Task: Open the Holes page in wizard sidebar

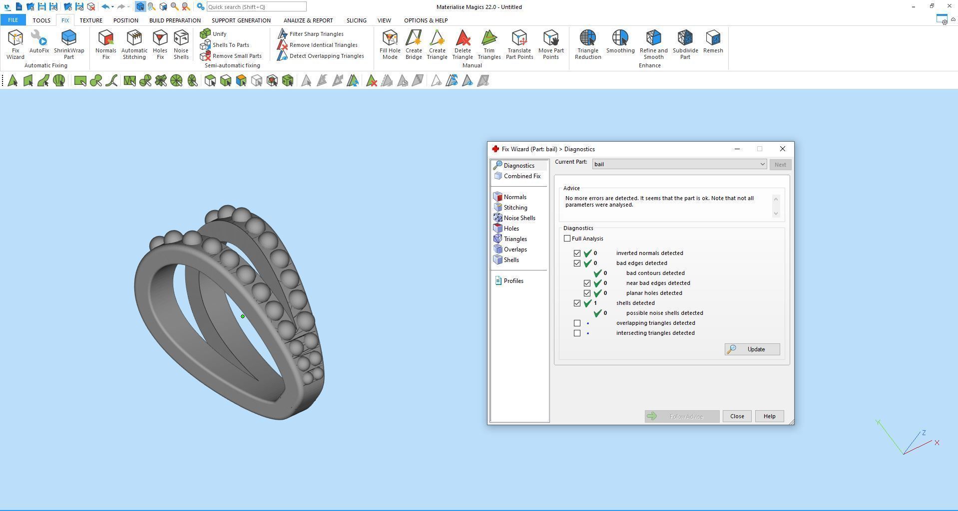Action: click(506, 229)
